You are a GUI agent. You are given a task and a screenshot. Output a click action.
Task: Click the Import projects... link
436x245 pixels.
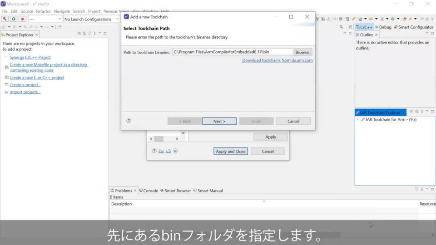pyautogui.click(x=25, y=92)
